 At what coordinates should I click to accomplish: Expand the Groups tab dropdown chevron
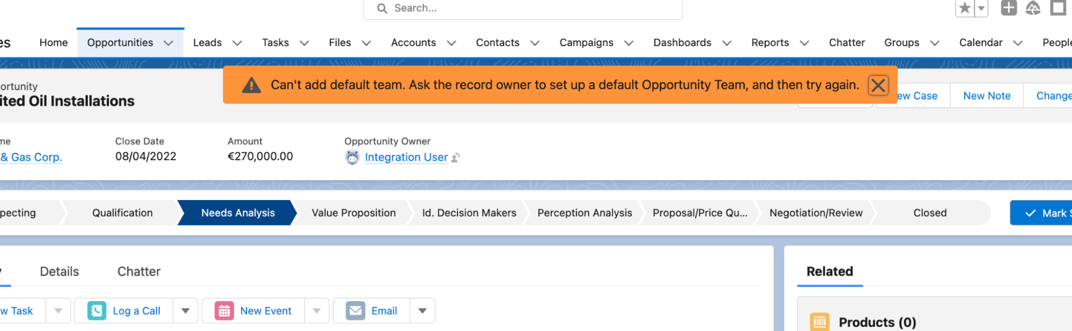935,43
